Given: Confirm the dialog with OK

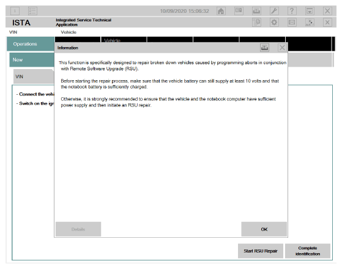Looking at the screenshot, I should point(264,229).
